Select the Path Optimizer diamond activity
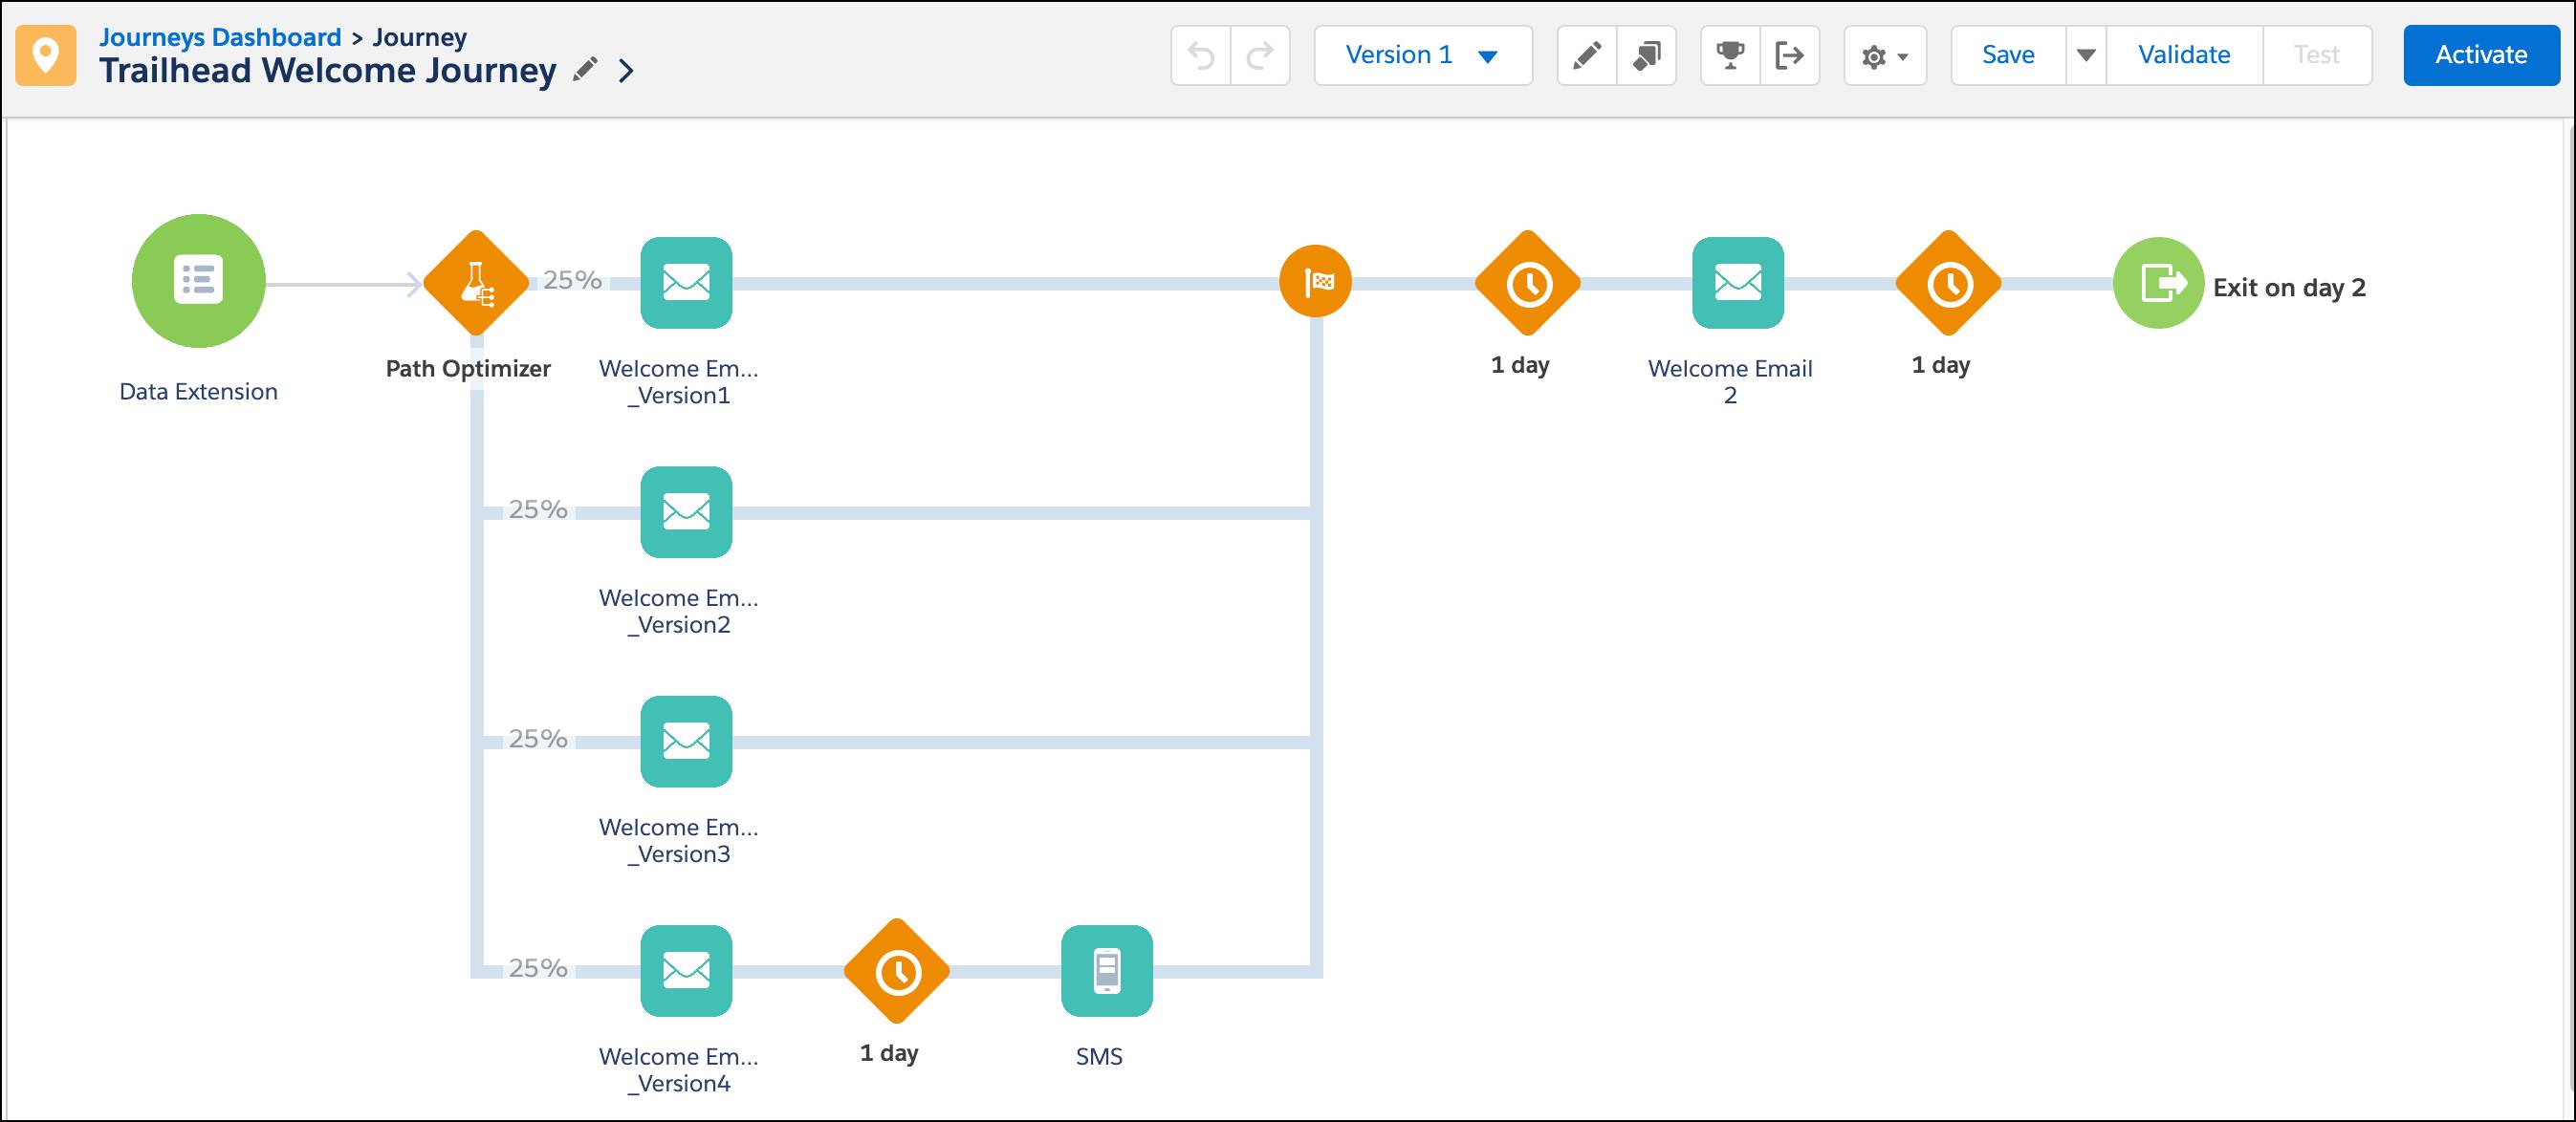The height and width of the screenshot is (1122, 2576). [476, 283]
